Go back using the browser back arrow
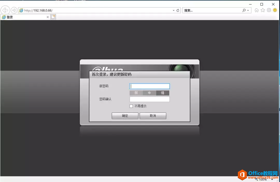The image size is (280, 182). click(x=5, y=10)
